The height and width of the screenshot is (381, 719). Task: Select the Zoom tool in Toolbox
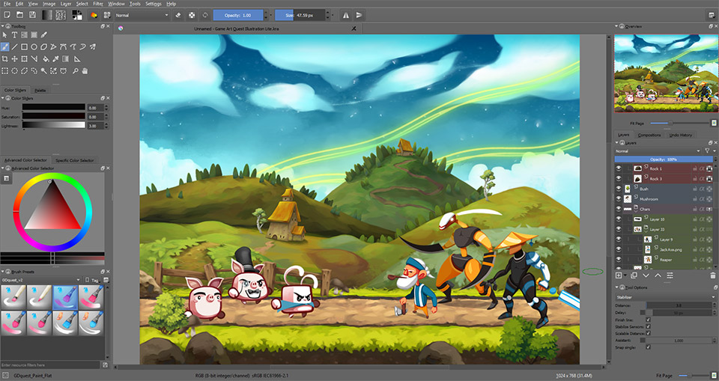74,70
